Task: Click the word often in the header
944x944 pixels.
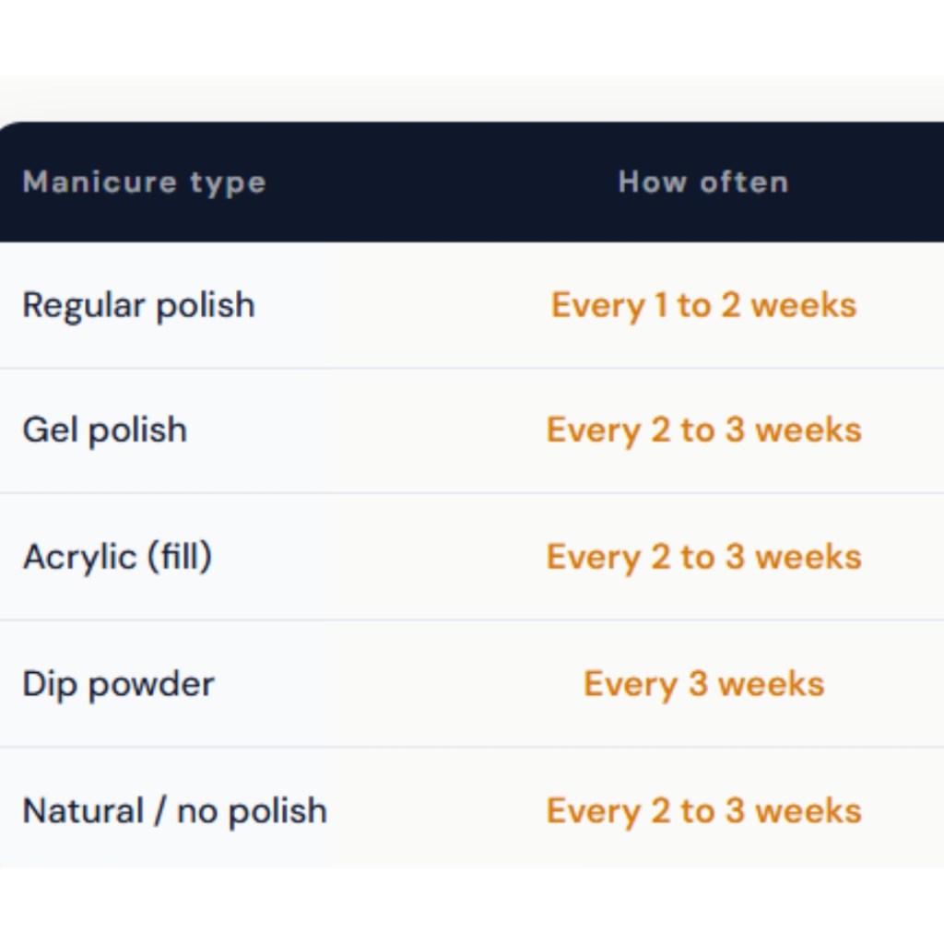Action: click(743, 183)
